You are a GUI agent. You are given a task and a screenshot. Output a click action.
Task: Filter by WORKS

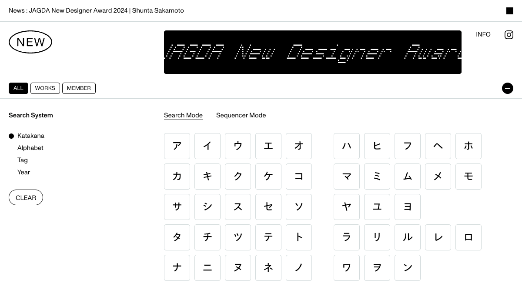tap(45, 88)
